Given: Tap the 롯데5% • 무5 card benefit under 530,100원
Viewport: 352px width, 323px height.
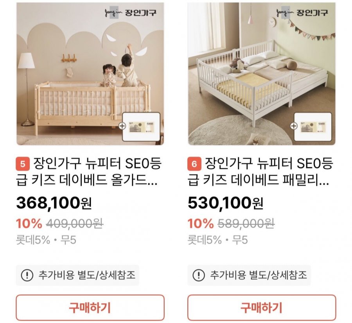Looking at the screenshot, I should [x=218, y=240].
